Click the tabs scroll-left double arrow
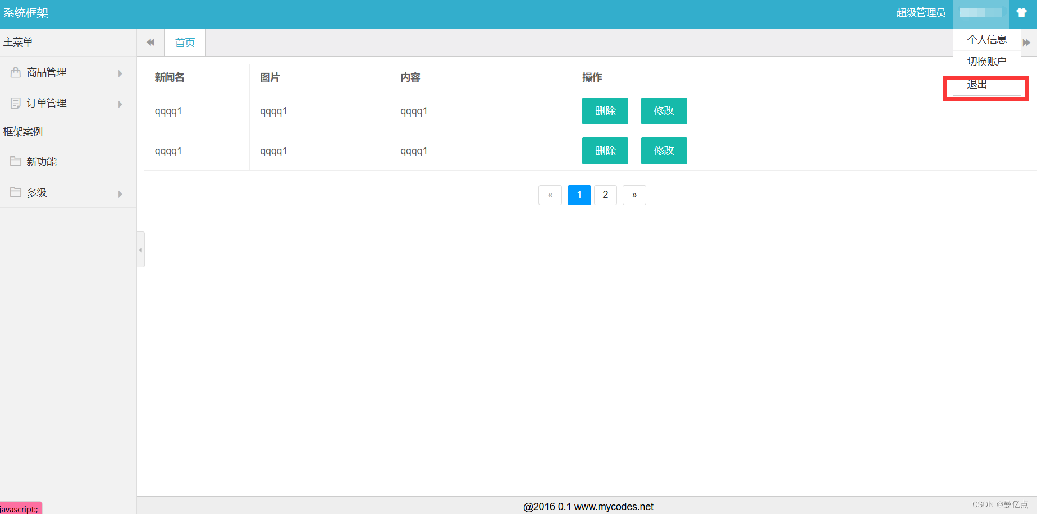Screen dimensions: 1037x514 click(x=150, y=43)
